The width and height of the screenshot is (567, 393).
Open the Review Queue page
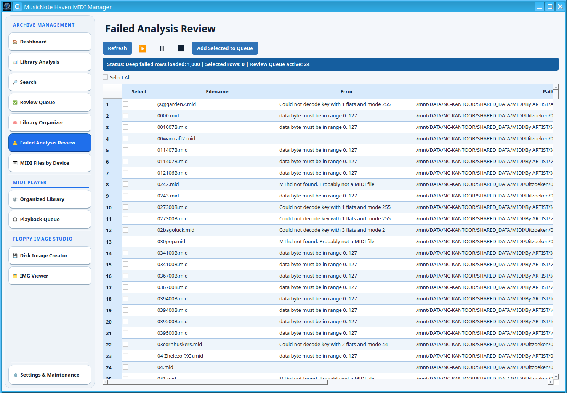tap(50, 103)
